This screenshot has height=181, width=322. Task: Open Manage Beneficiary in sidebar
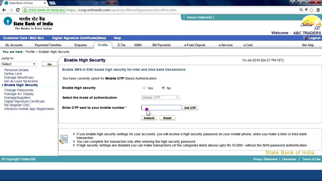point(19,77)
